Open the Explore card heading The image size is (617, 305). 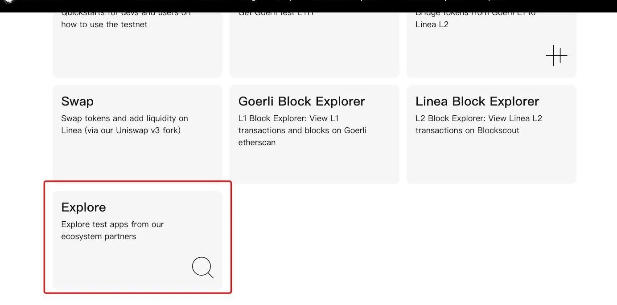(x=83, y=207)
